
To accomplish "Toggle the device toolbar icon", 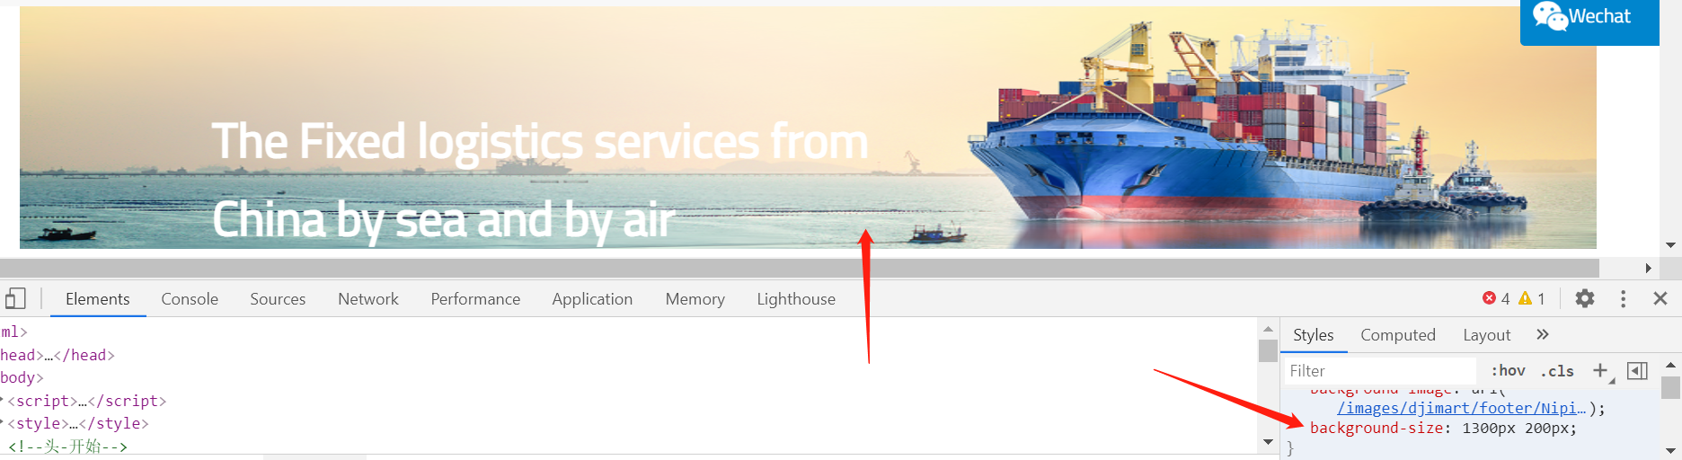I will 15,298.
